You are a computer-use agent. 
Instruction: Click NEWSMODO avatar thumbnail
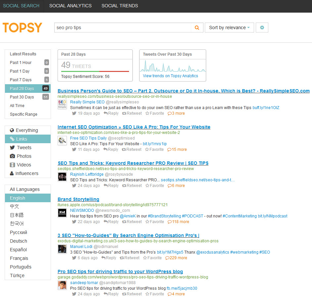(x=62, y=213)
